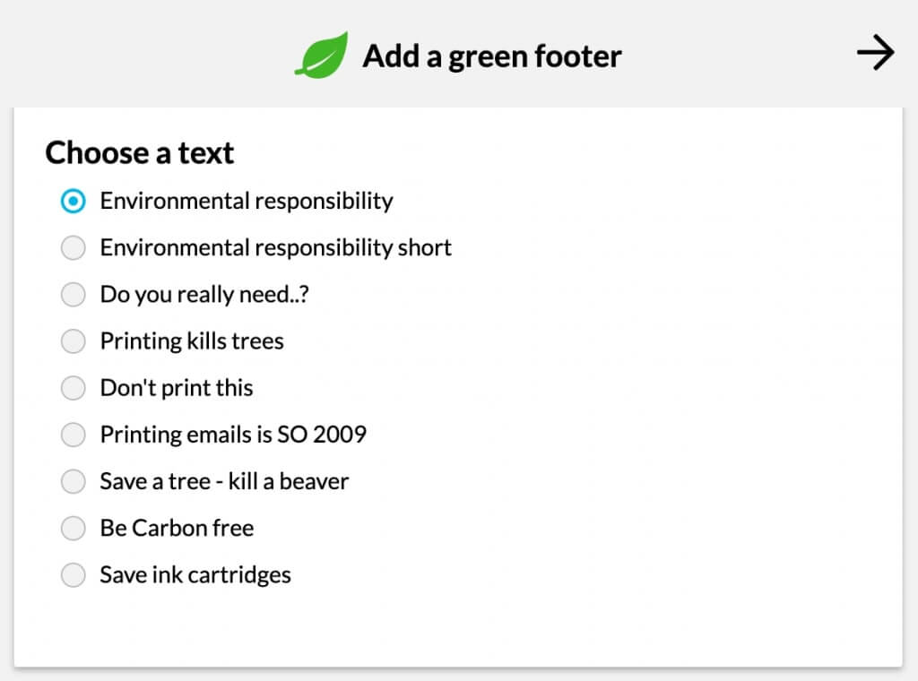Select "Don't print this"
This screenshot has width=918, height=681.
[x=73, y=387]
